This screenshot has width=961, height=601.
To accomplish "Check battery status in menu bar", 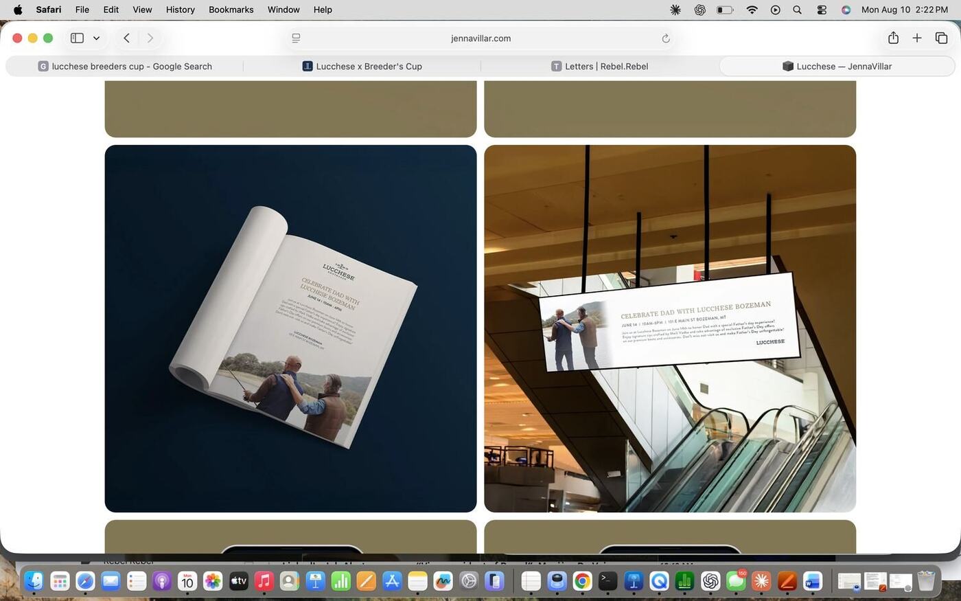I will (x=726, y=10).
